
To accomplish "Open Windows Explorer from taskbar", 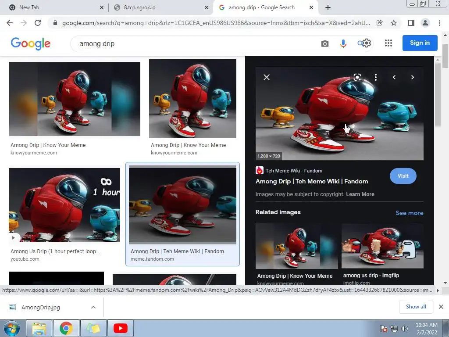I will (x=39, y=328).
